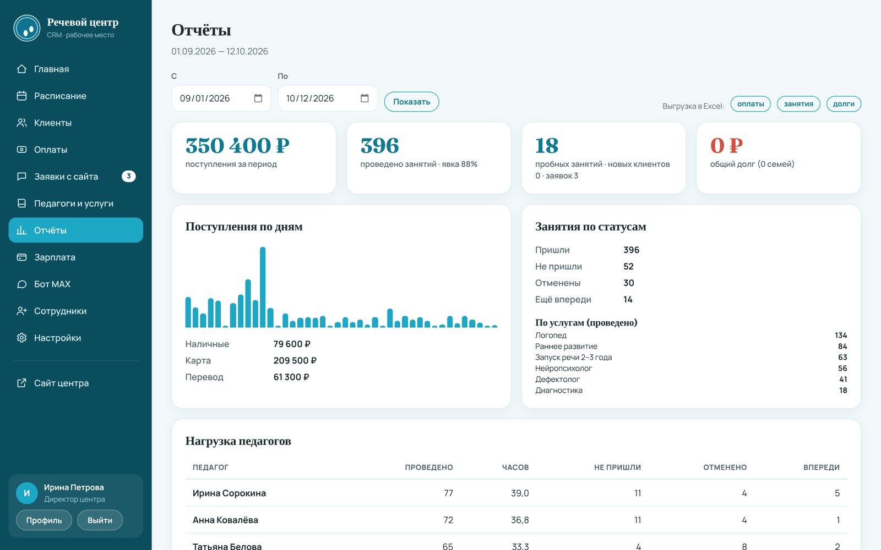Click the banknote icon beside Оплаты

point(21,150)
